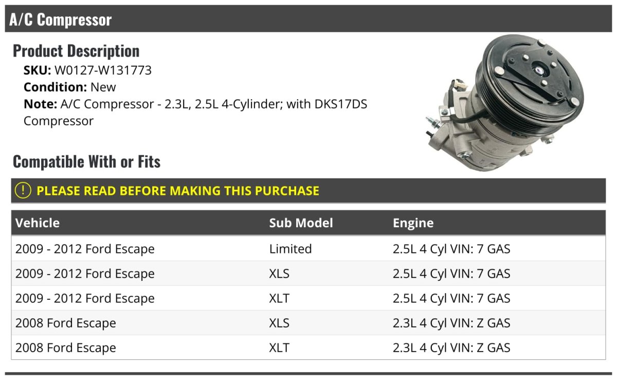Expand the Please Read Before Making This Purchase banner
This screenshot has width=617, height=380.
(x=177, y=191)
